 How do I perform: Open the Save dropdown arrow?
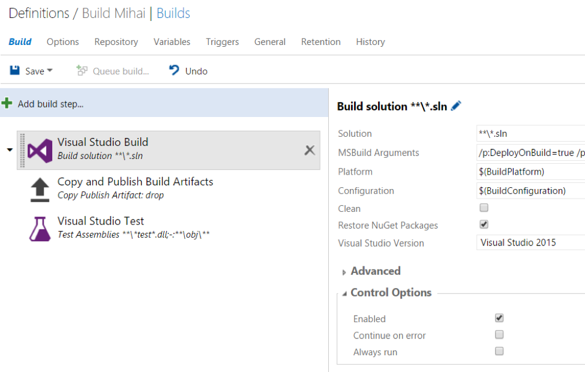[x=50, y=71]
